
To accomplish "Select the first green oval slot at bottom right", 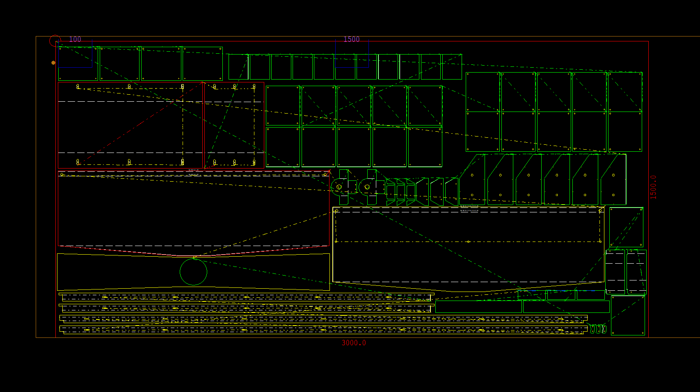I will [592, 329].
